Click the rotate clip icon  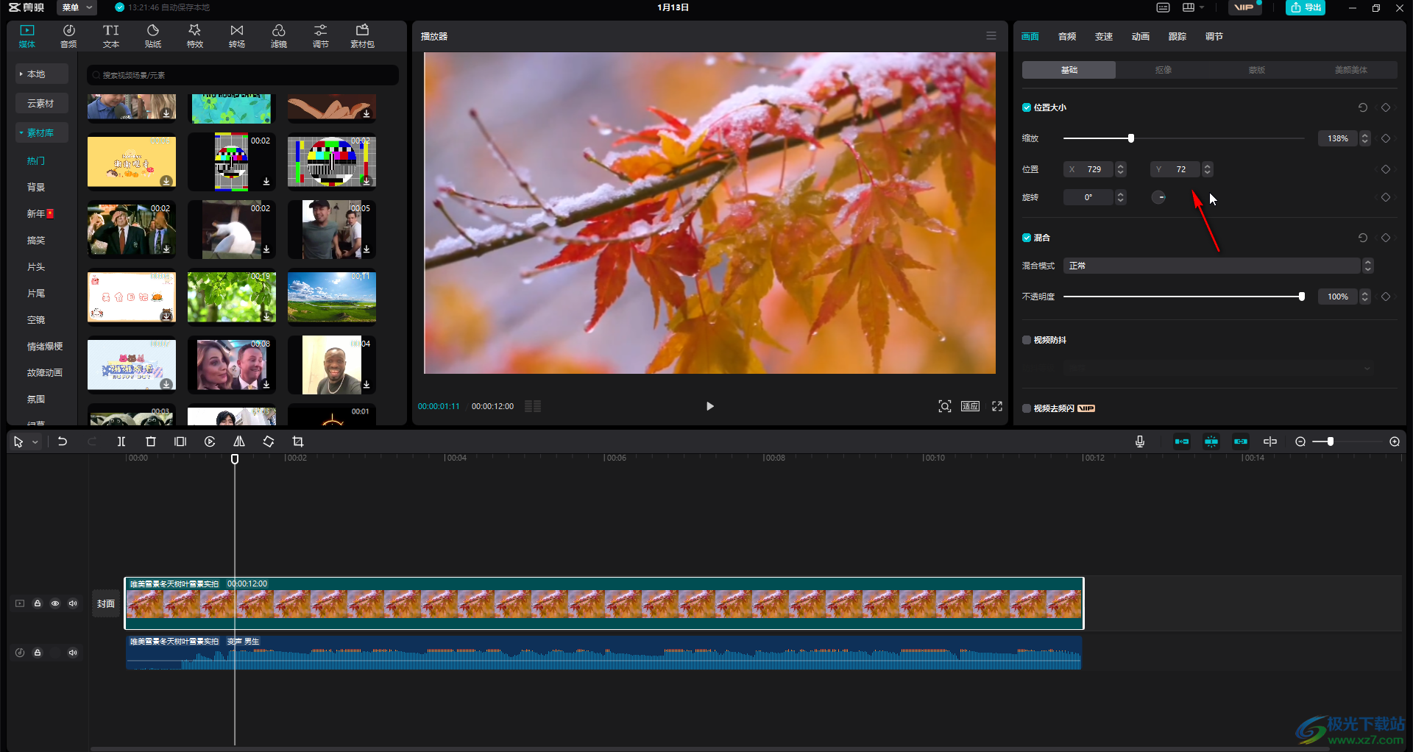pos(269,441)
